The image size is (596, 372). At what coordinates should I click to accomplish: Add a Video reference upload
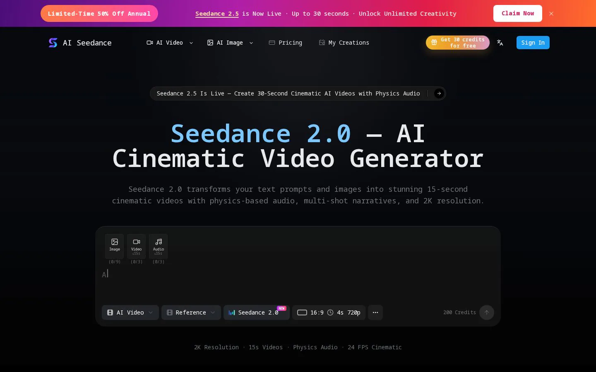click(x=137, y=246)
